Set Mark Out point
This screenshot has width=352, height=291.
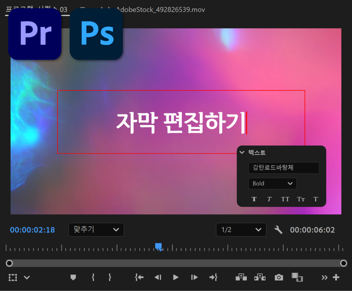coord(110,277)
